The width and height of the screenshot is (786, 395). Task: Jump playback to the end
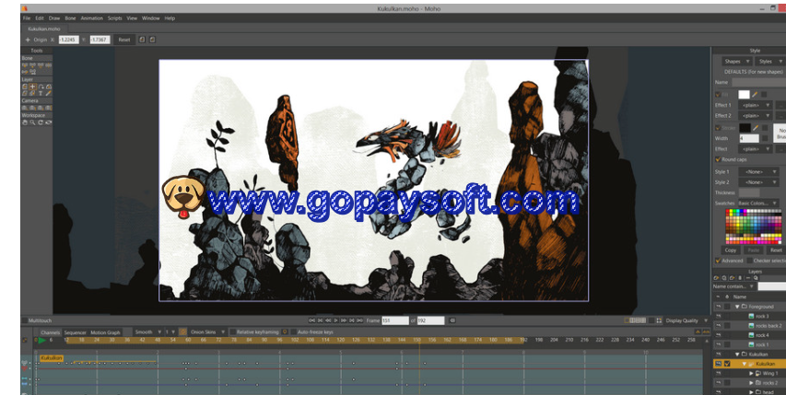pos(360,320)
